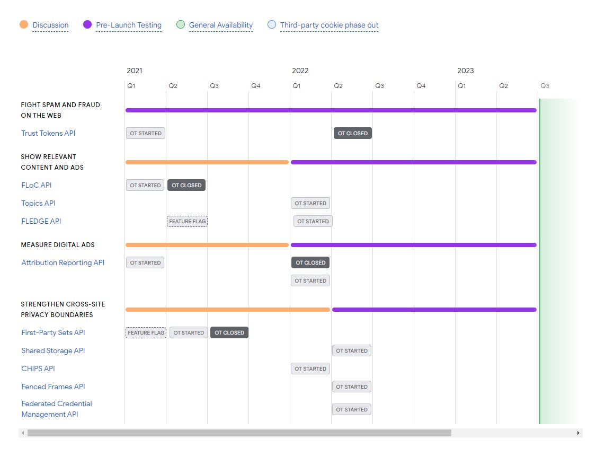The width and height of the screenshot is (605, 456).
Task: Click the Shared Storage OT Started marker
Action: click(352, 350)
